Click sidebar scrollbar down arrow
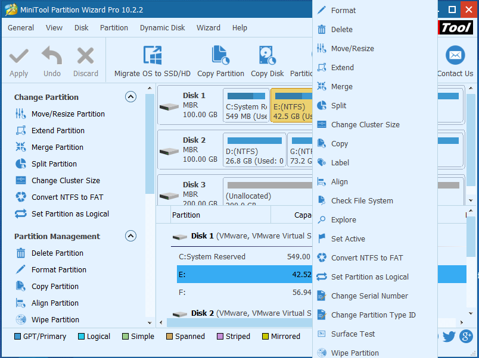 click(150, 323)
